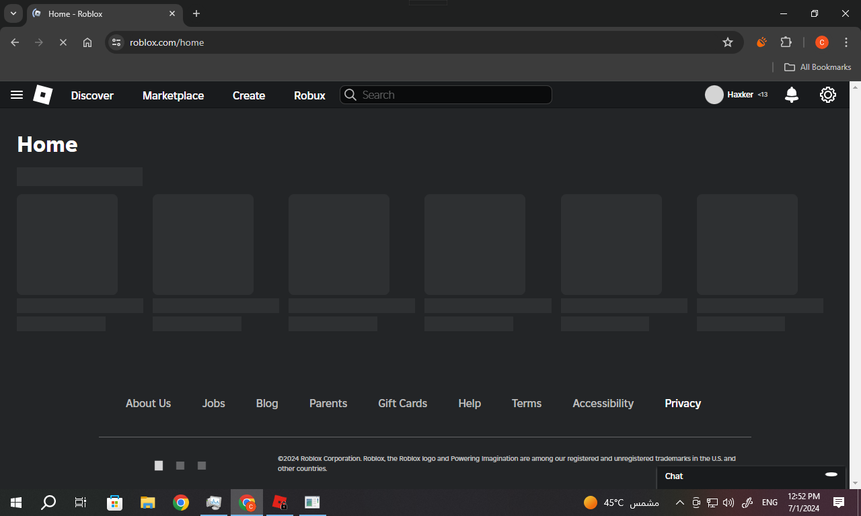861x516 pixels.
Task: Open the browser home page
Action: 87,42
